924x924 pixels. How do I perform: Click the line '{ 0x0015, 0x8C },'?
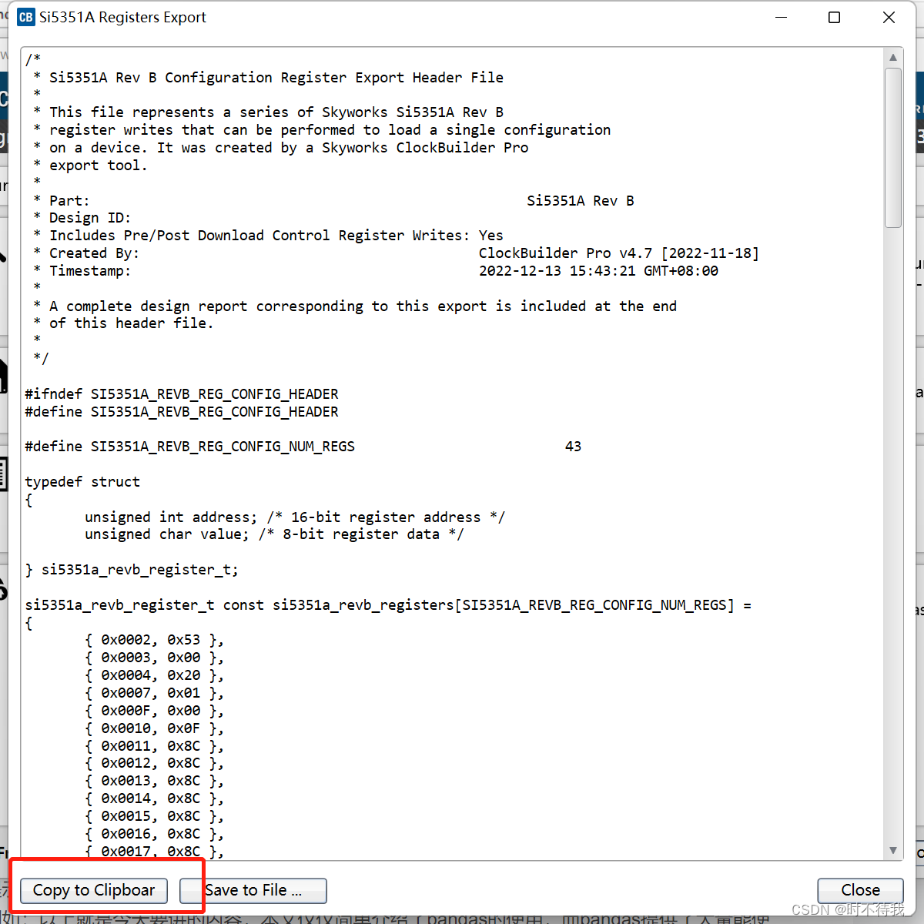154,816
